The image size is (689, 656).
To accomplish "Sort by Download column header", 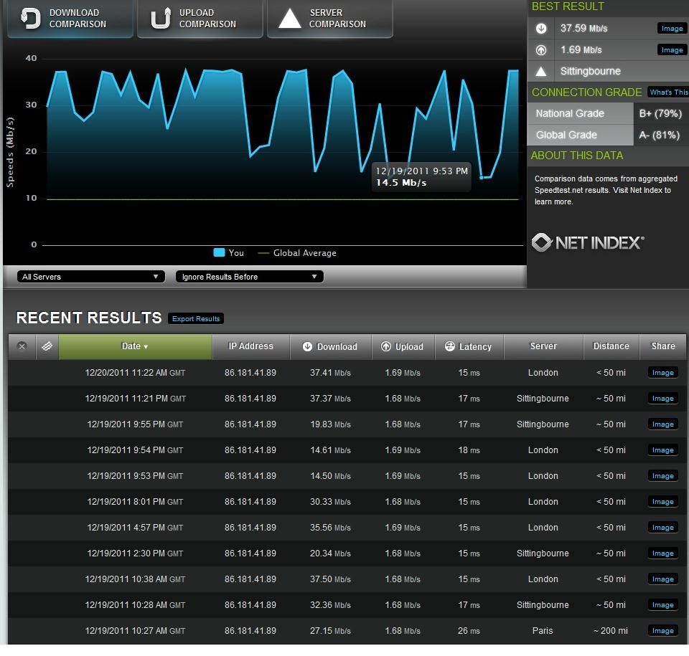I will 330,346.
